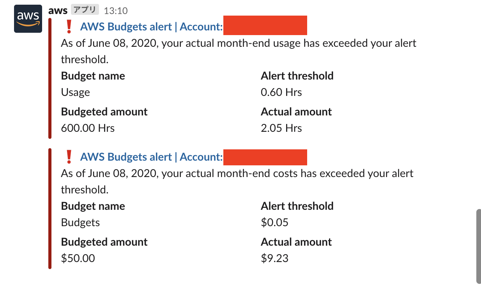Click the redacted account box in first alert
481x287 pixels.
pos(265,25)
